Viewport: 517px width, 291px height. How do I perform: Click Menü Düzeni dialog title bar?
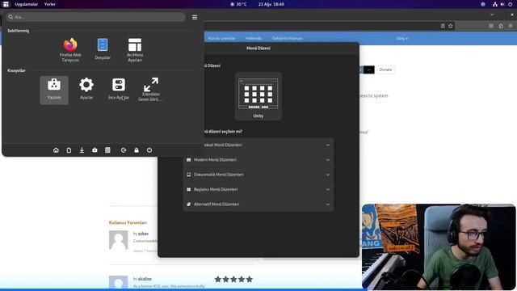click(x=258, y=48)
